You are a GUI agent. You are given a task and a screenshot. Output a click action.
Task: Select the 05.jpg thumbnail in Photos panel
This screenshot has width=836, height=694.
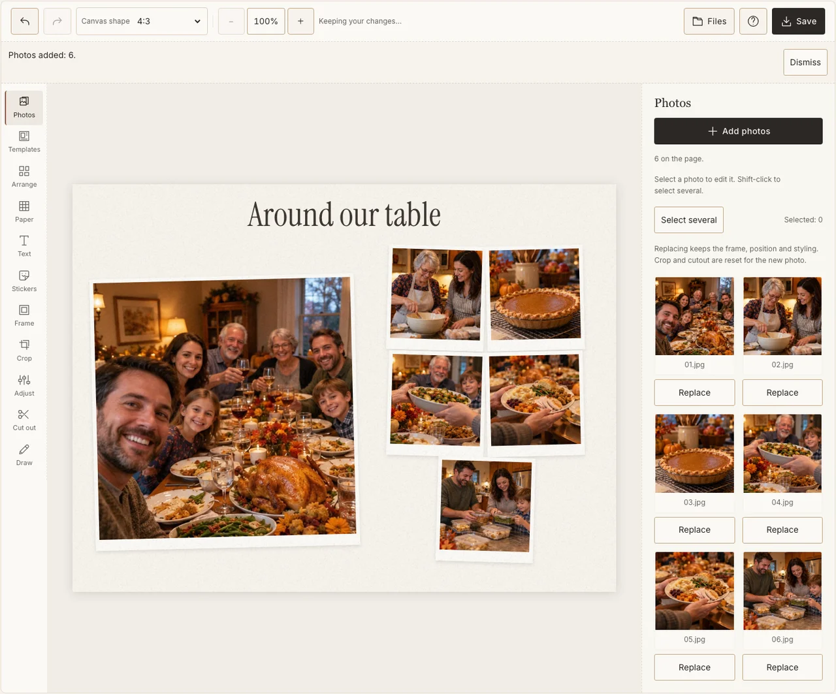(x=694, y=591)
